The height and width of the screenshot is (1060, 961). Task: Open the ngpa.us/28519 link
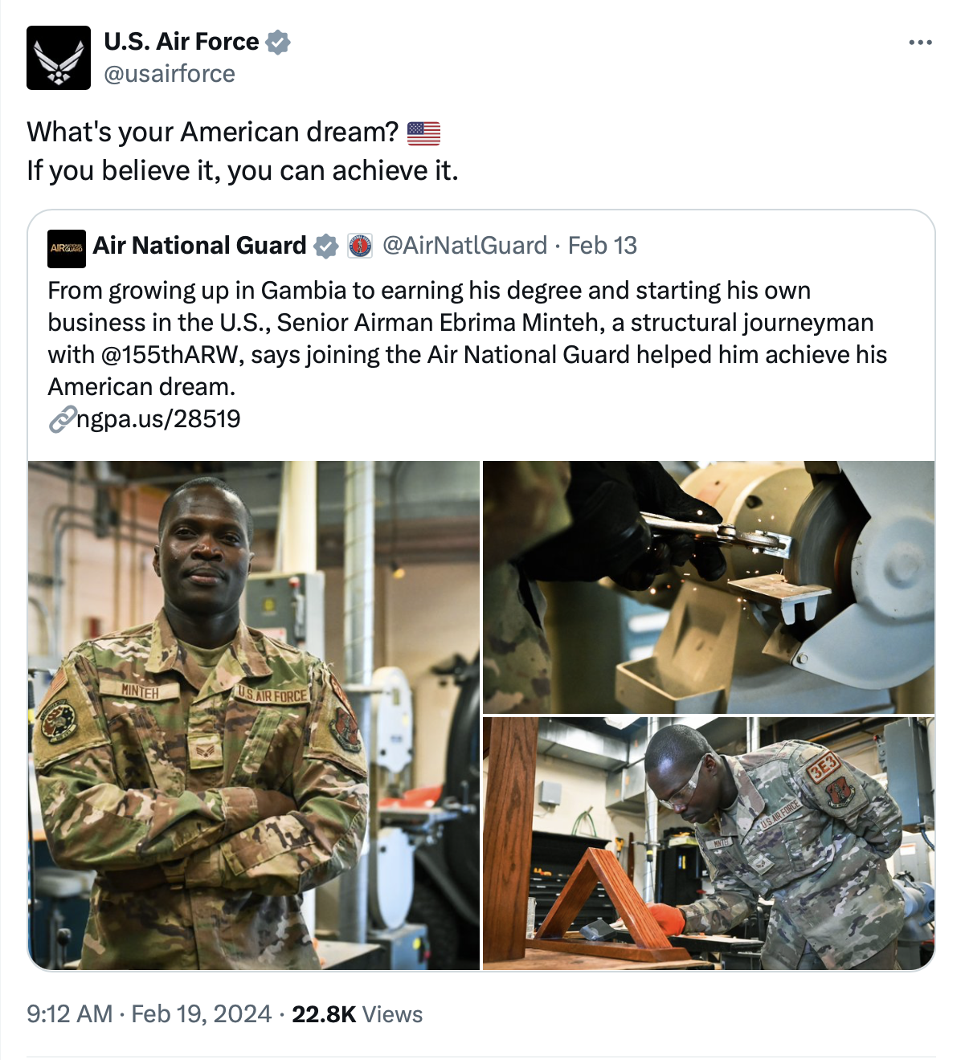(x=158, y=419)
